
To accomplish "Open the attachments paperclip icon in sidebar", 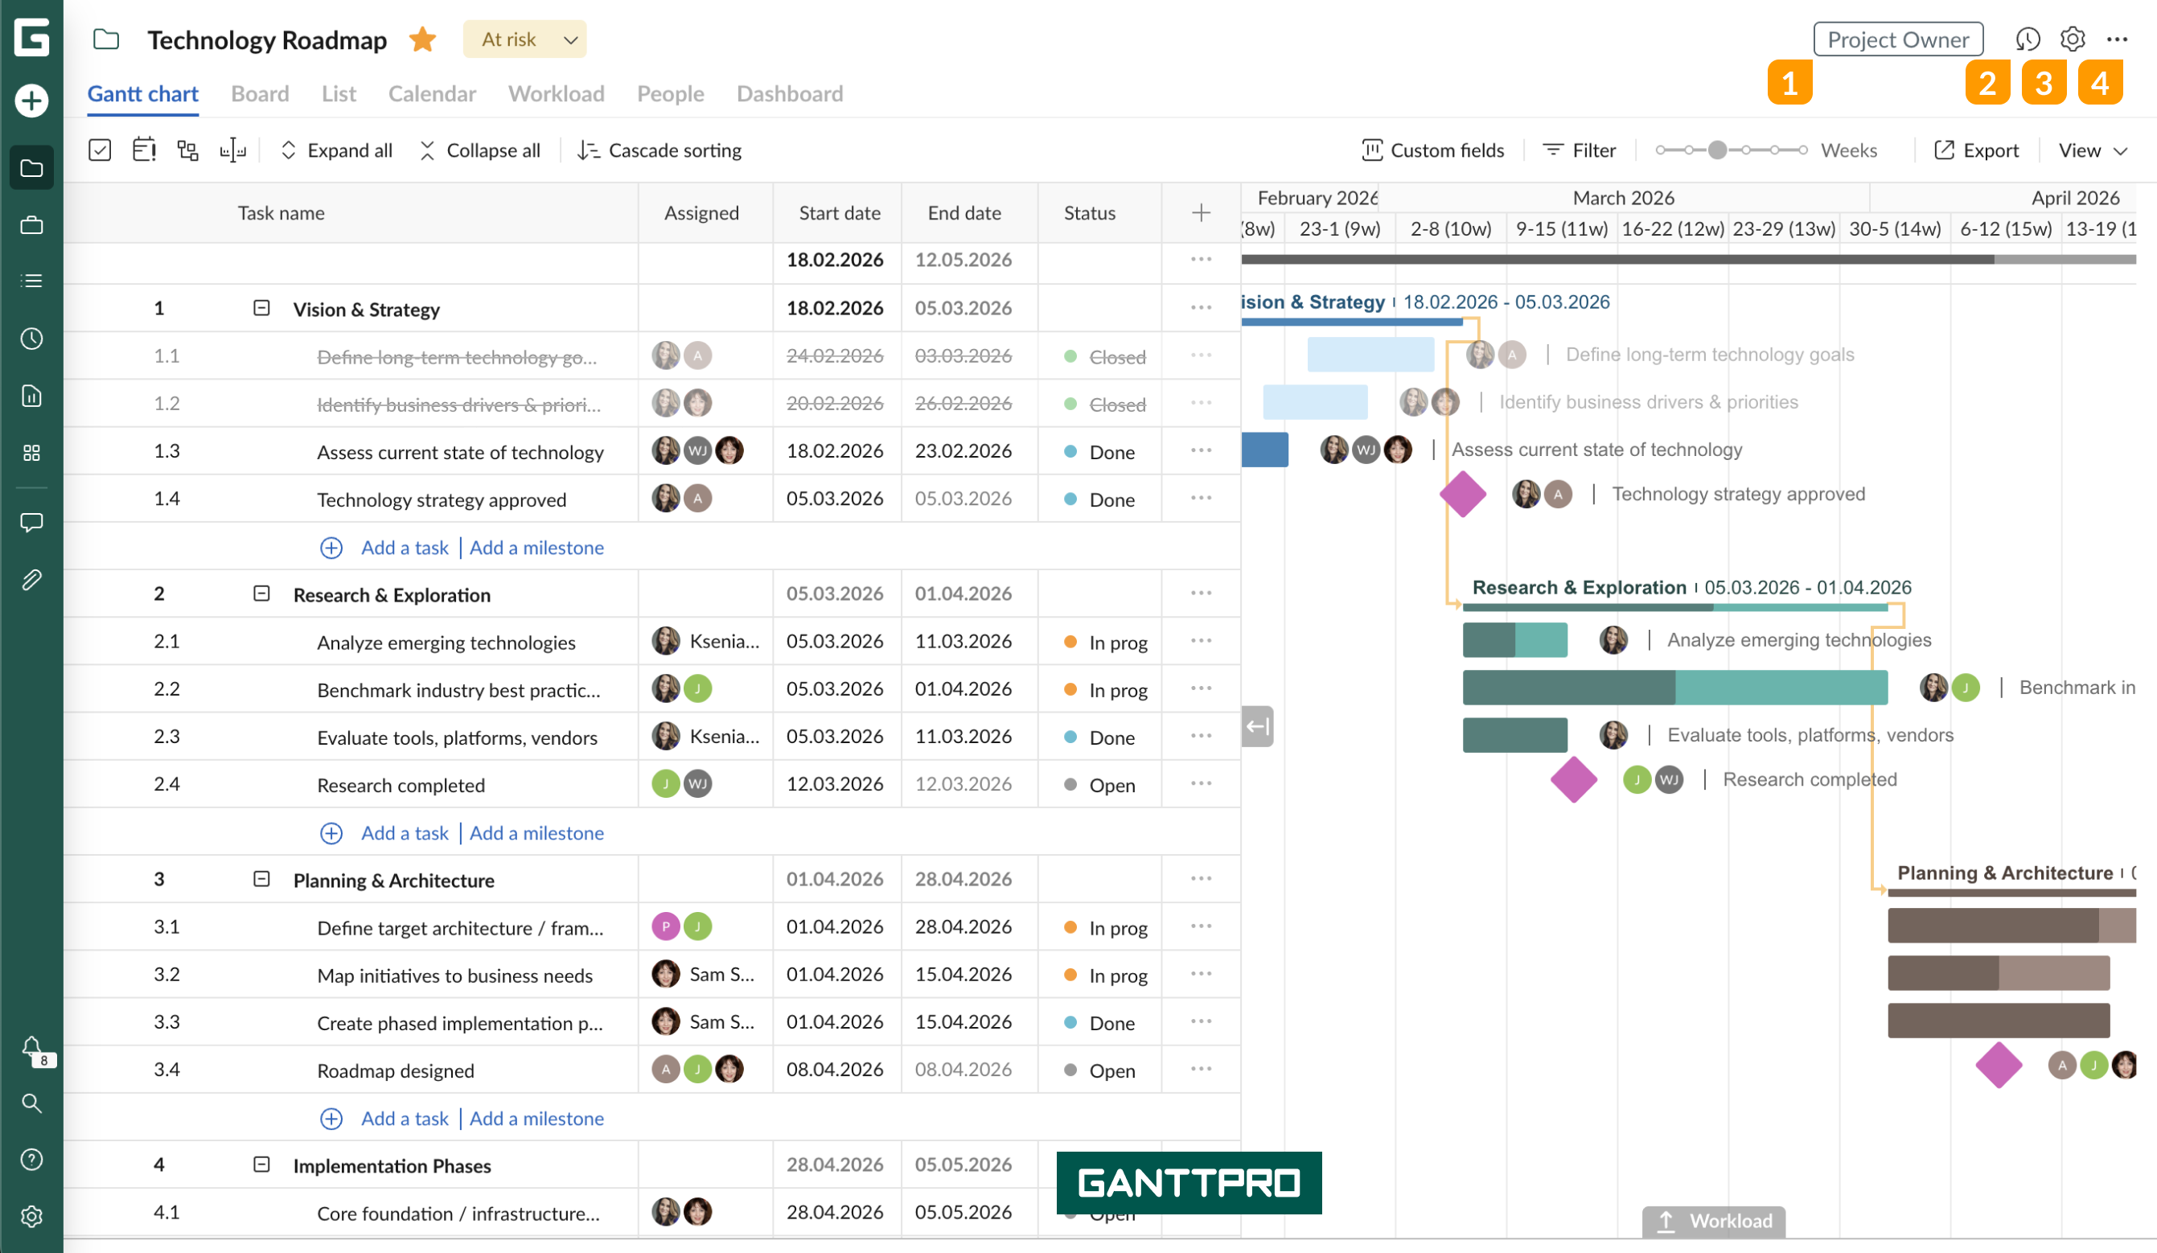I will (31, 581).
